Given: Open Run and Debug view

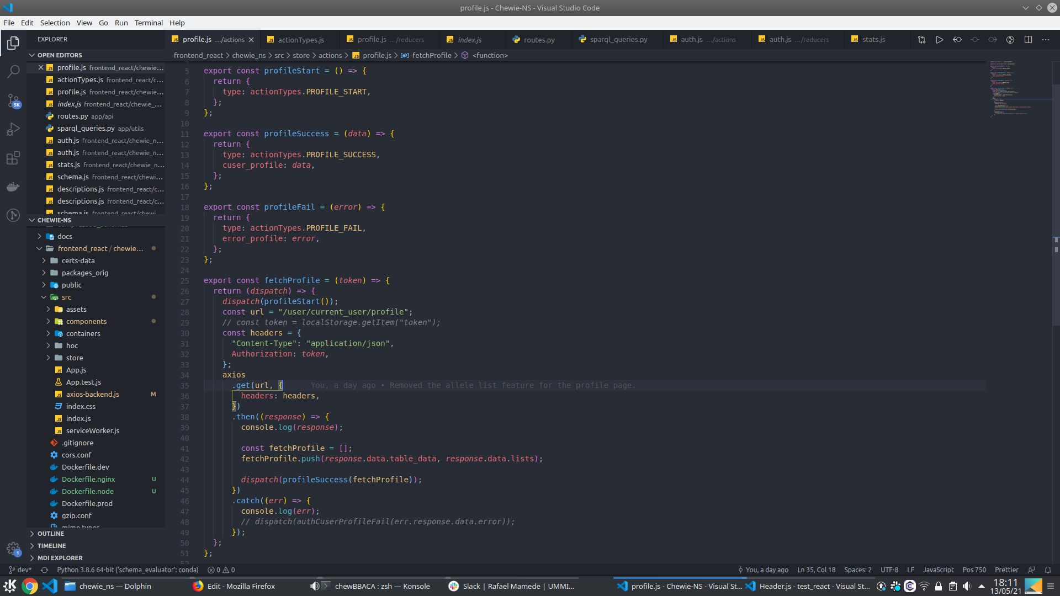Looking at the screenshot, I should click(x=13, y=130).
